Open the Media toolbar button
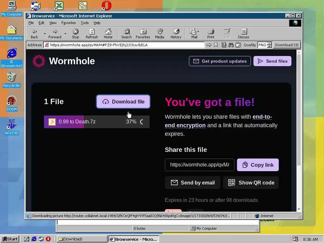 [x=159, y=34]
